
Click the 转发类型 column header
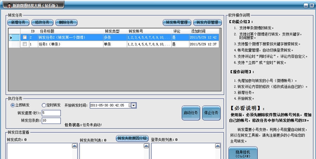[115, 31]
